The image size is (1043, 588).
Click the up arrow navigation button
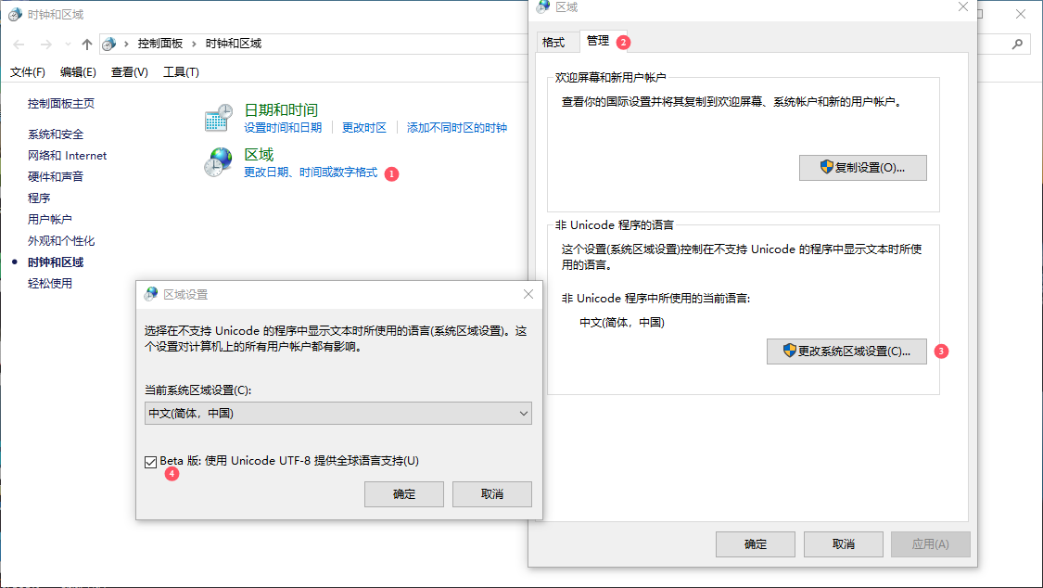click(86, 44)
